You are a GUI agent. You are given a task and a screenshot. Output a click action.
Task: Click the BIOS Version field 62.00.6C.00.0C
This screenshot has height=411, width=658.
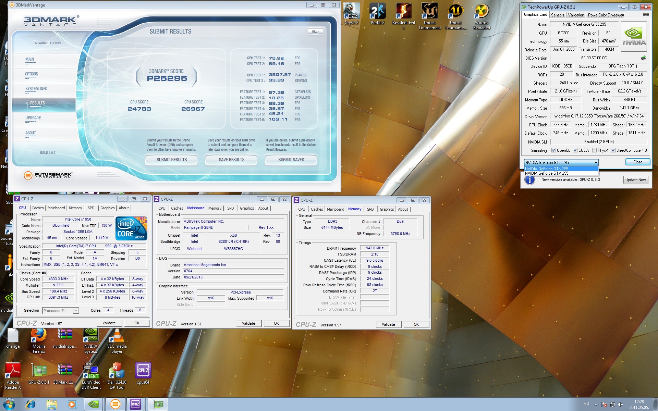click(x=594, y=58)
